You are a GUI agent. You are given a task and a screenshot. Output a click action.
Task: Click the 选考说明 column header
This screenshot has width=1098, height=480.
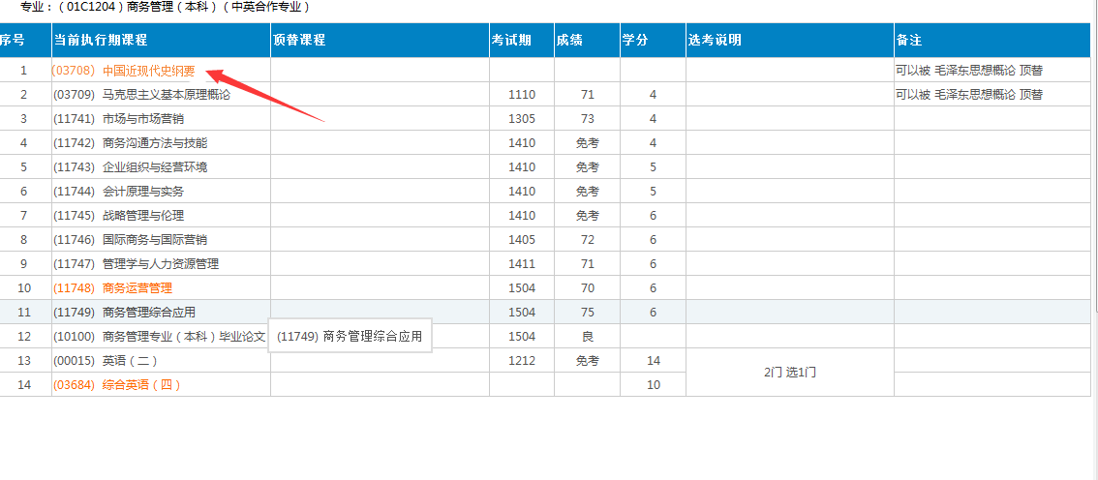point(715,41)
